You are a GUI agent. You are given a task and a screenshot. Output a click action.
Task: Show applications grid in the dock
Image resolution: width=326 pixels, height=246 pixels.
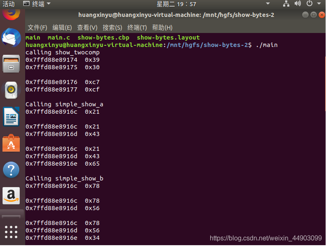click(x=11, y=232)
